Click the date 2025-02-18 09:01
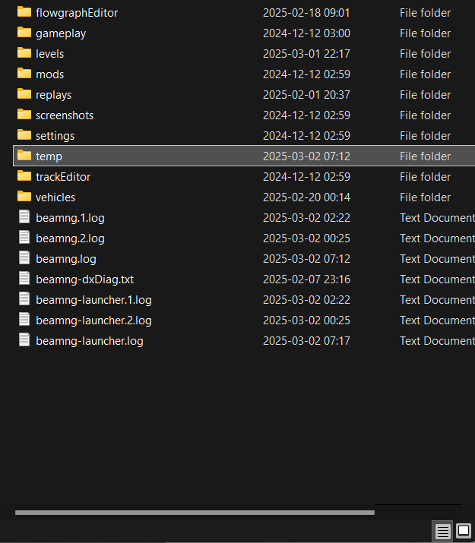This screenshot has width=475, height=543. pos(306,13)
